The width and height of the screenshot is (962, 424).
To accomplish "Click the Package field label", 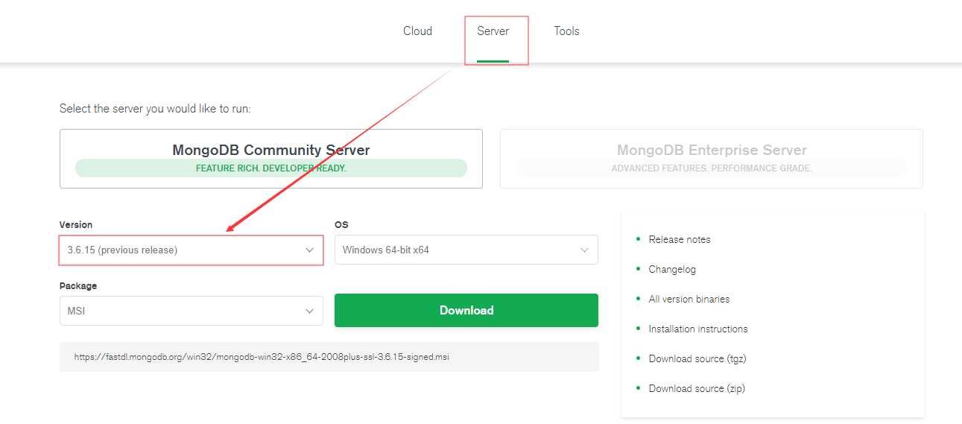I will [78, 285].
